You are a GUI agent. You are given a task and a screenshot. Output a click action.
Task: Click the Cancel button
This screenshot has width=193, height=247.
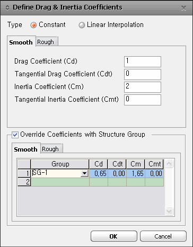coord(163,236)
